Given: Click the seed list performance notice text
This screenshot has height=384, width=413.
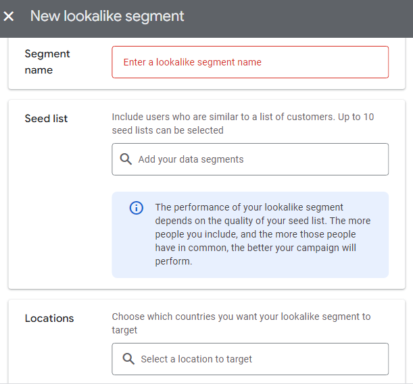Looking at the screenshot, I should (x=262, y=234).
